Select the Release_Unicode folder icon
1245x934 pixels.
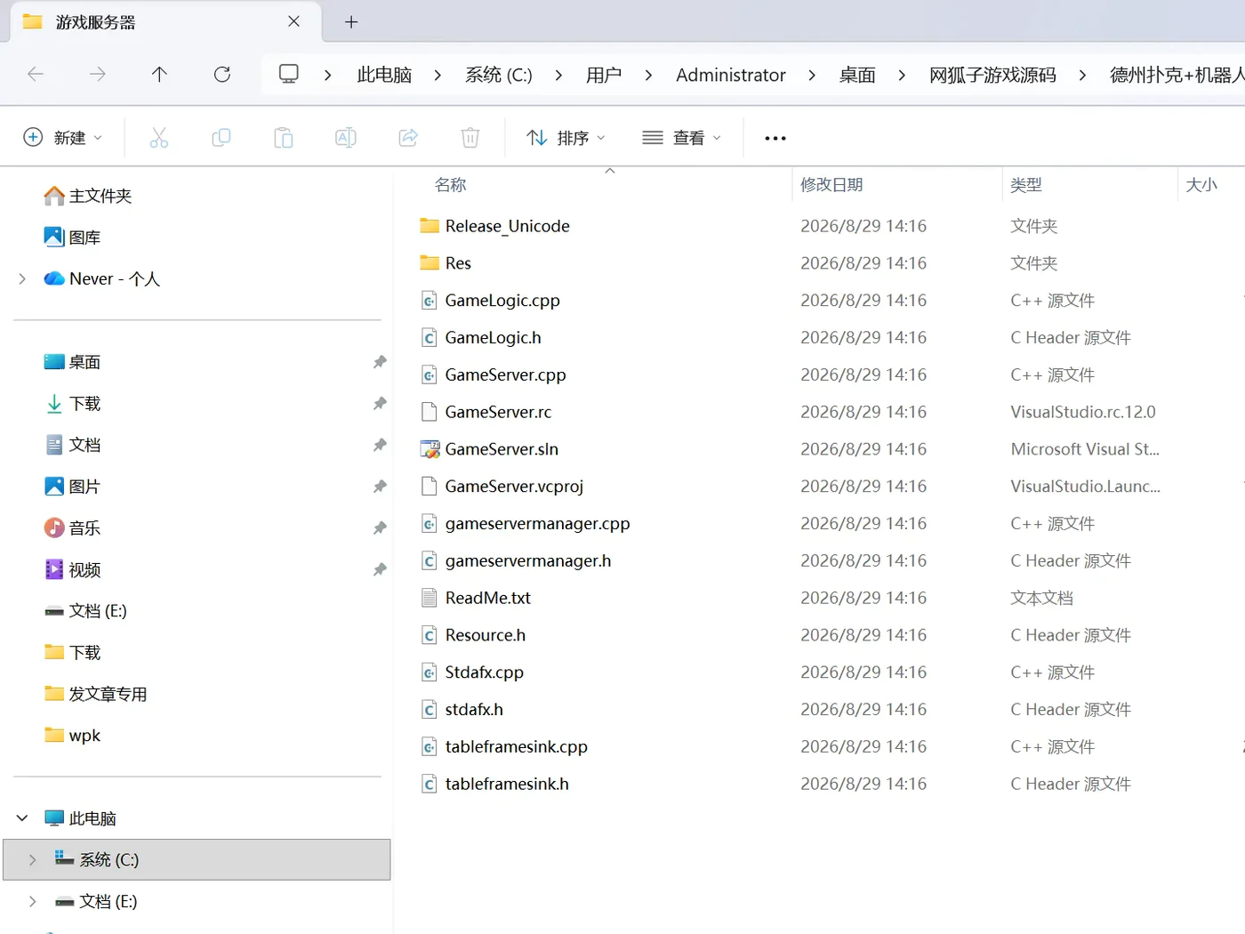(x=430, y=226)
